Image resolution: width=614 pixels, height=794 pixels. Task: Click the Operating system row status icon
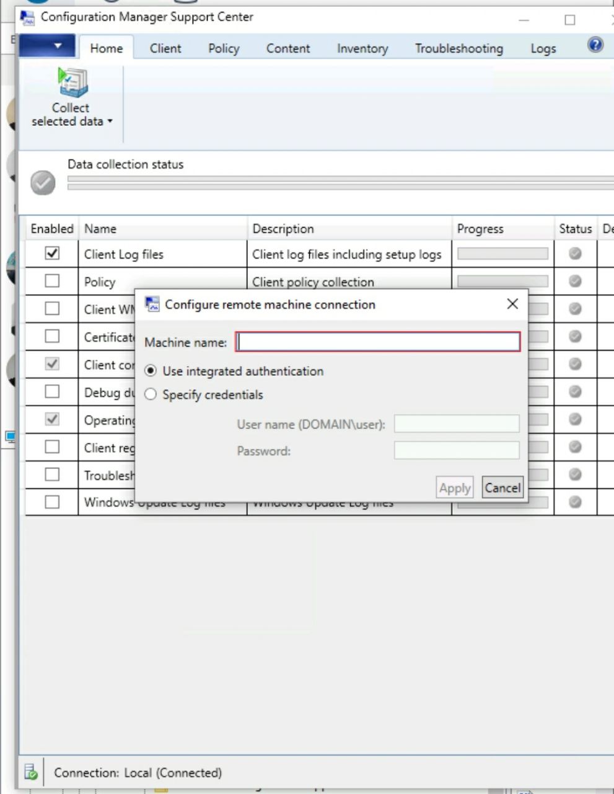575,419
